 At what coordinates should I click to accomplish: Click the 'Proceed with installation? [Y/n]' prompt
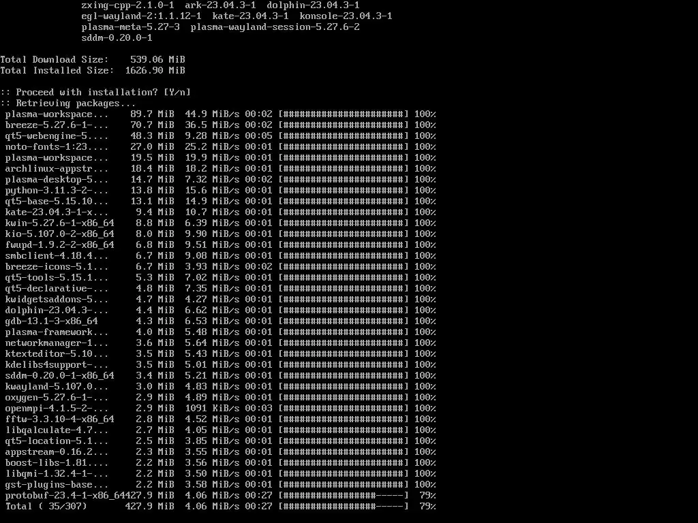(95, 92)
